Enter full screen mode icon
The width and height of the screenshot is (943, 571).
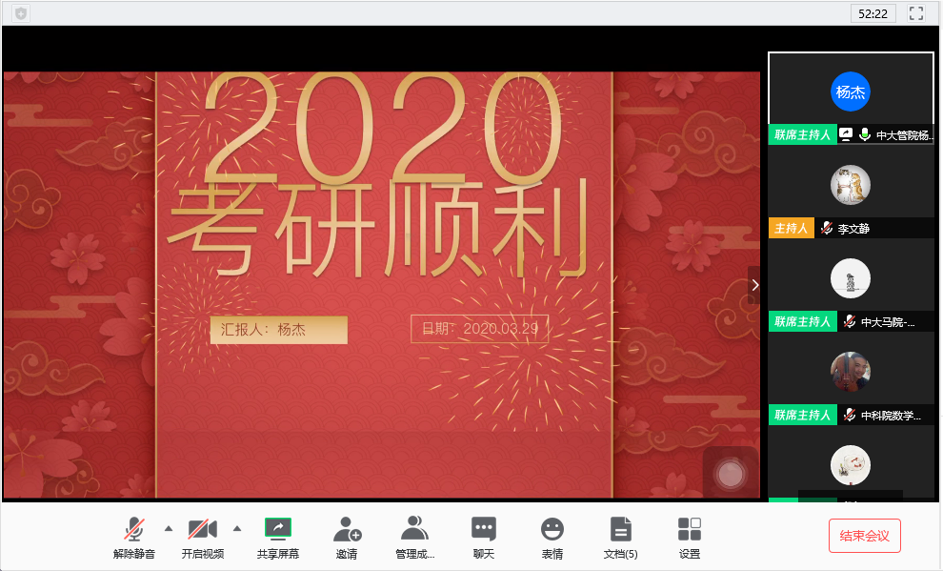coord(916,13)
